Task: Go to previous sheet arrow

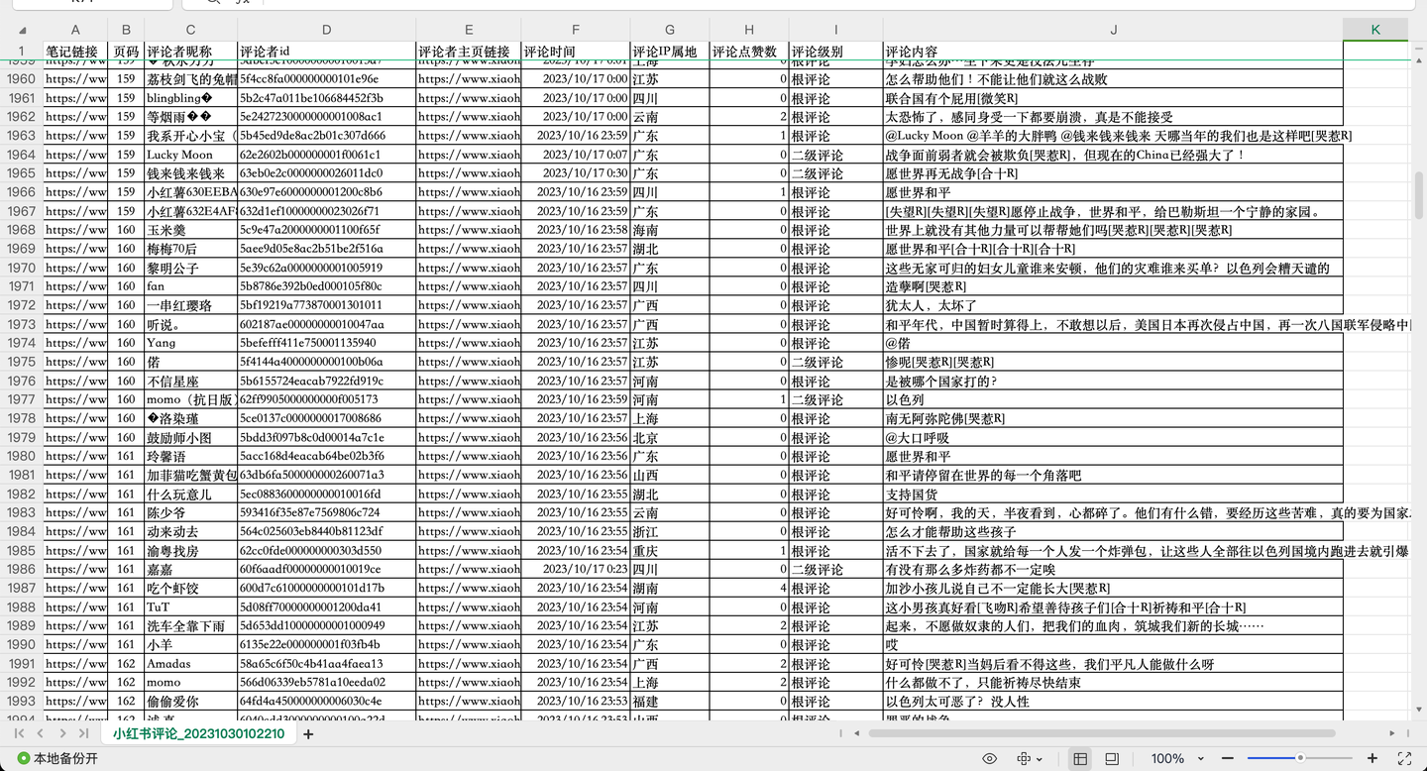Action: [x=40, y=733]
